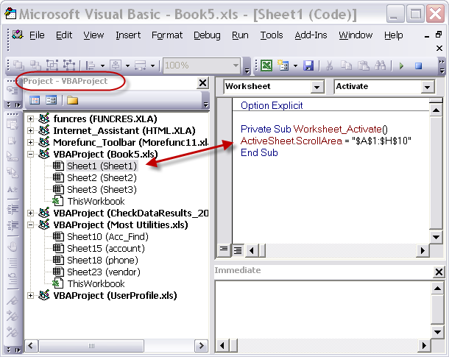This screenshot has height=357, width=449.
Task: Click the View Object icon in Project panel
Action: point(51,100)
